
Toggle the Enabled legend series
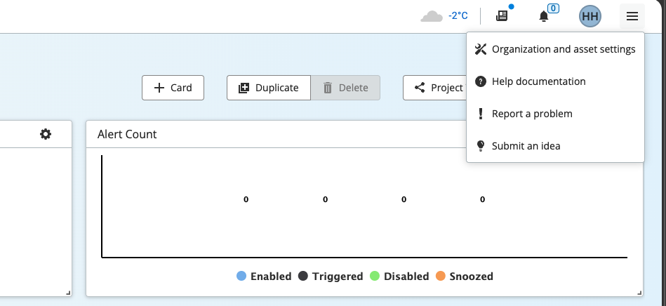264,277
